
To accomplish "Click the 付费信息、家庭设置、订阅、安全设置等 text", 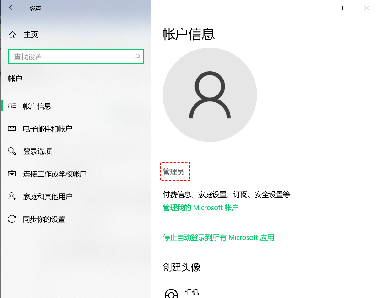I will point(226,194).
